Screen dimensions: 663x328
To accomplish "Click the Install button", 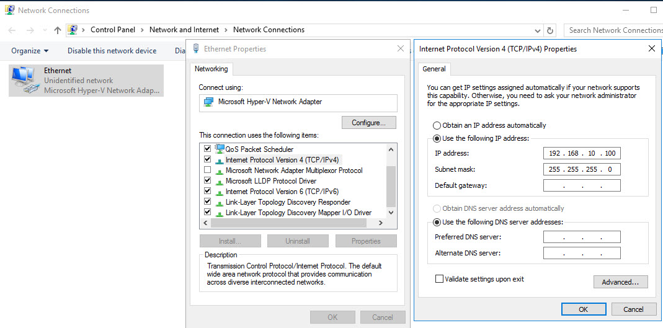I will click(x=230, y=241).
